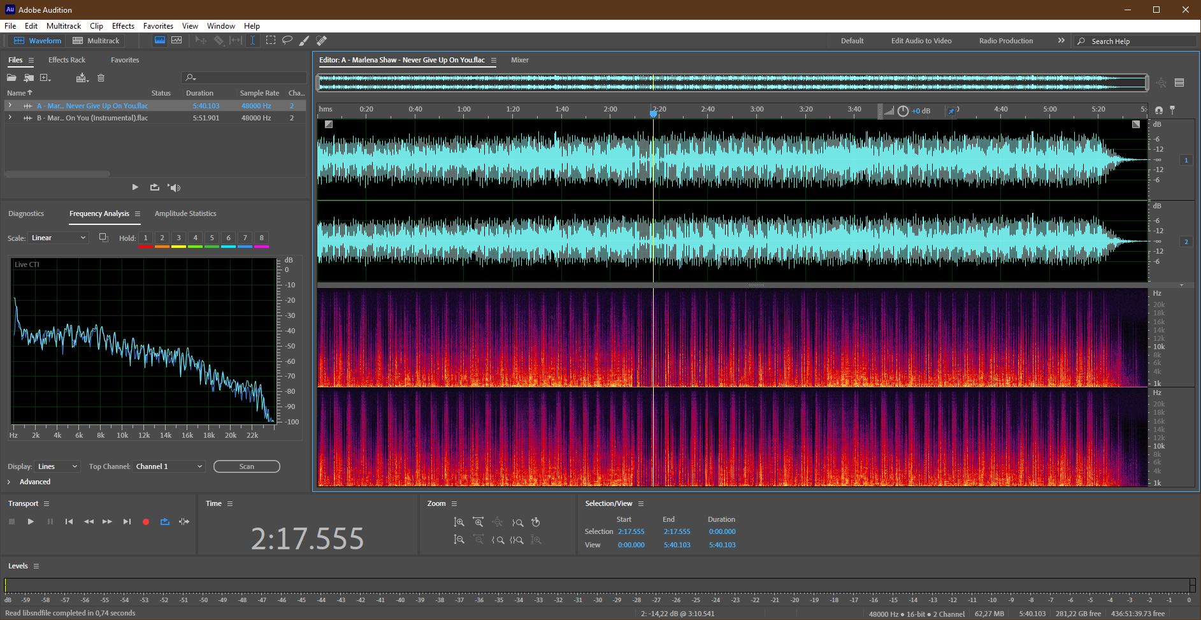
Task: Move playhead to previous marker
Action: coord(69,522)
